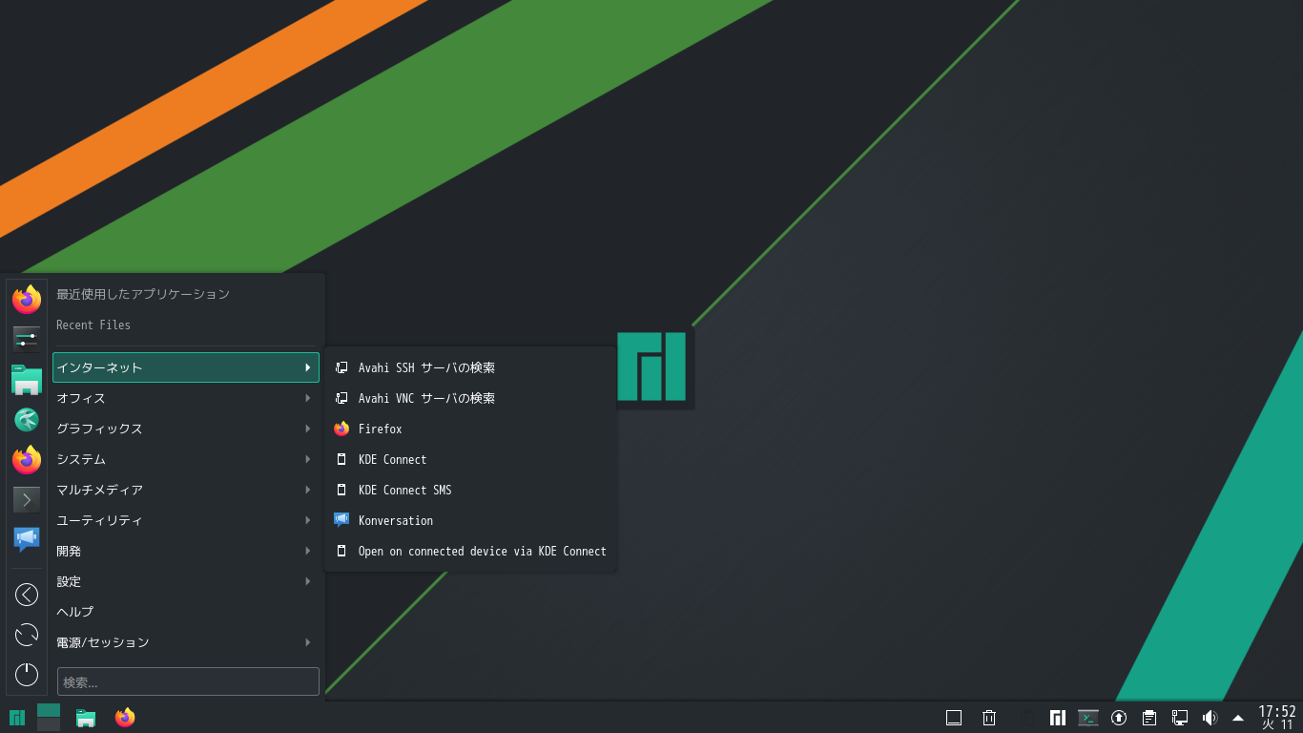Screen dimensions: 1303x733
Task: Select Avahi VNC サーバの検索
Action: 471,398
